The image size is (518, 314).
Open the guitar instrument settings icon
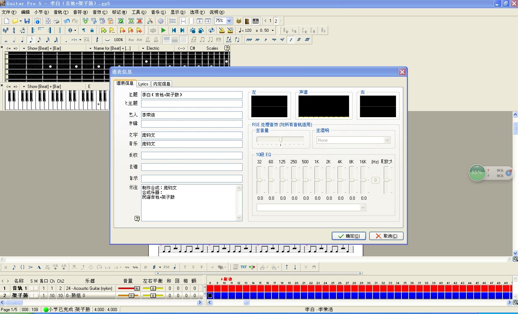[x=150, y=21]
